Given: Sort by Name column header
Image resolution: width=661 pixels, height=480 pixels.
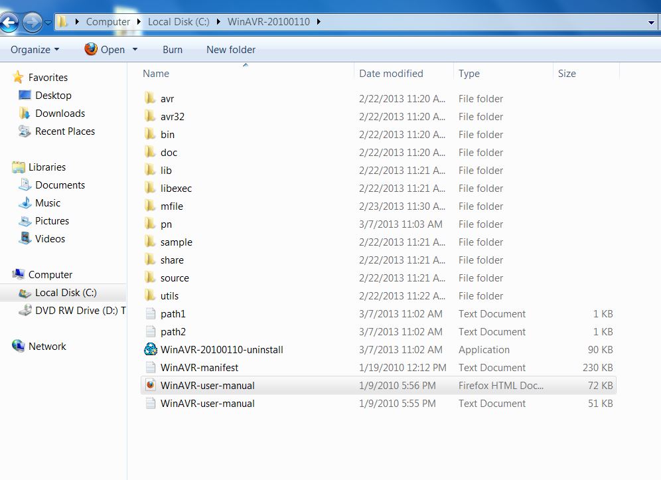Looking at the screenshot, I should click(156, 74).
